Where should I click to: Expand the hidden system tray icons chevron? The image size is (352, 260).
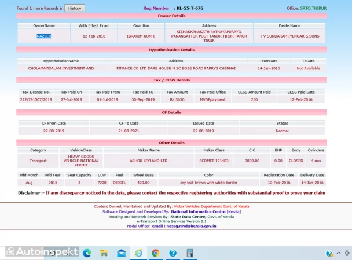339,253
